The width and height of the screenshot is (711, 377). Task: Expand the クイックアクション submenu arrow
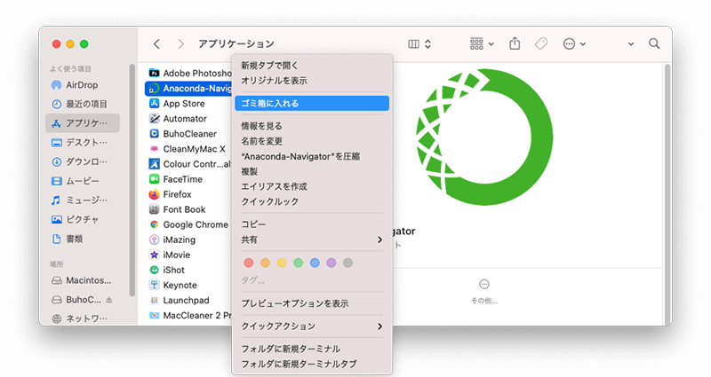click(x=380, y=326)
